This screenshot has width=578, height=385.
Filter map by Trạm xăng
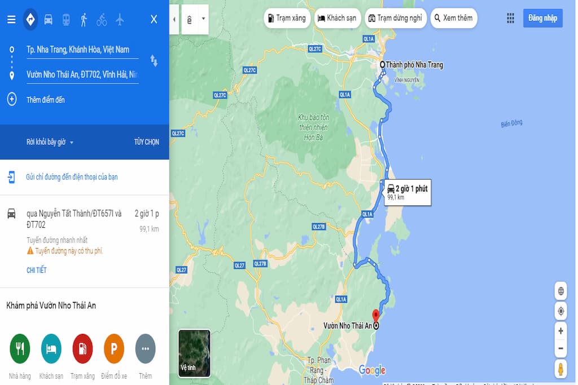coord(287,18)
